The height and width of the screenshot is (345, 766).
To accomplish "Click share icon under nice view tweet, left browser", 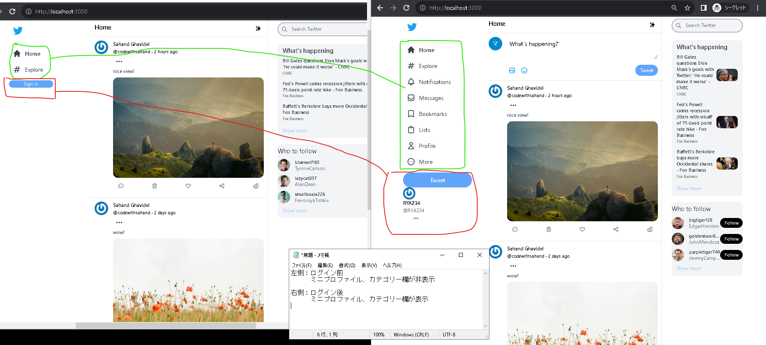I will tap(222, 186).
